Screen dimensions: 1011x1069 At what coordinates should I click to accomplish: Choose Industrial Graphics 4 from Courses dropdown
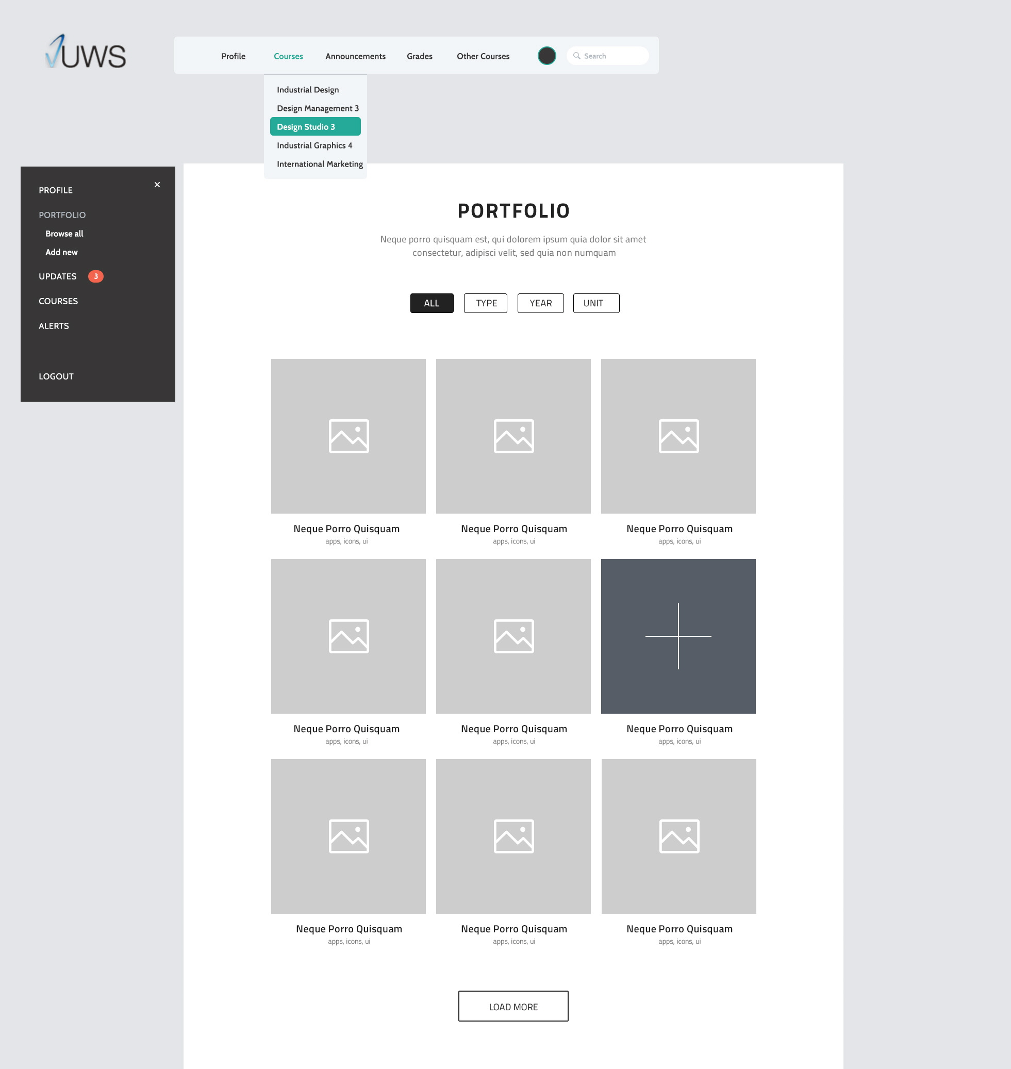(314, 145)
